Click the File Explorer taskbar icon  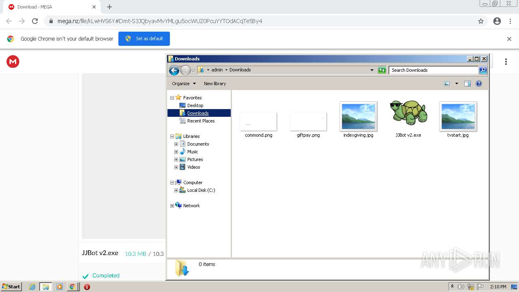[x=46, y=287]
